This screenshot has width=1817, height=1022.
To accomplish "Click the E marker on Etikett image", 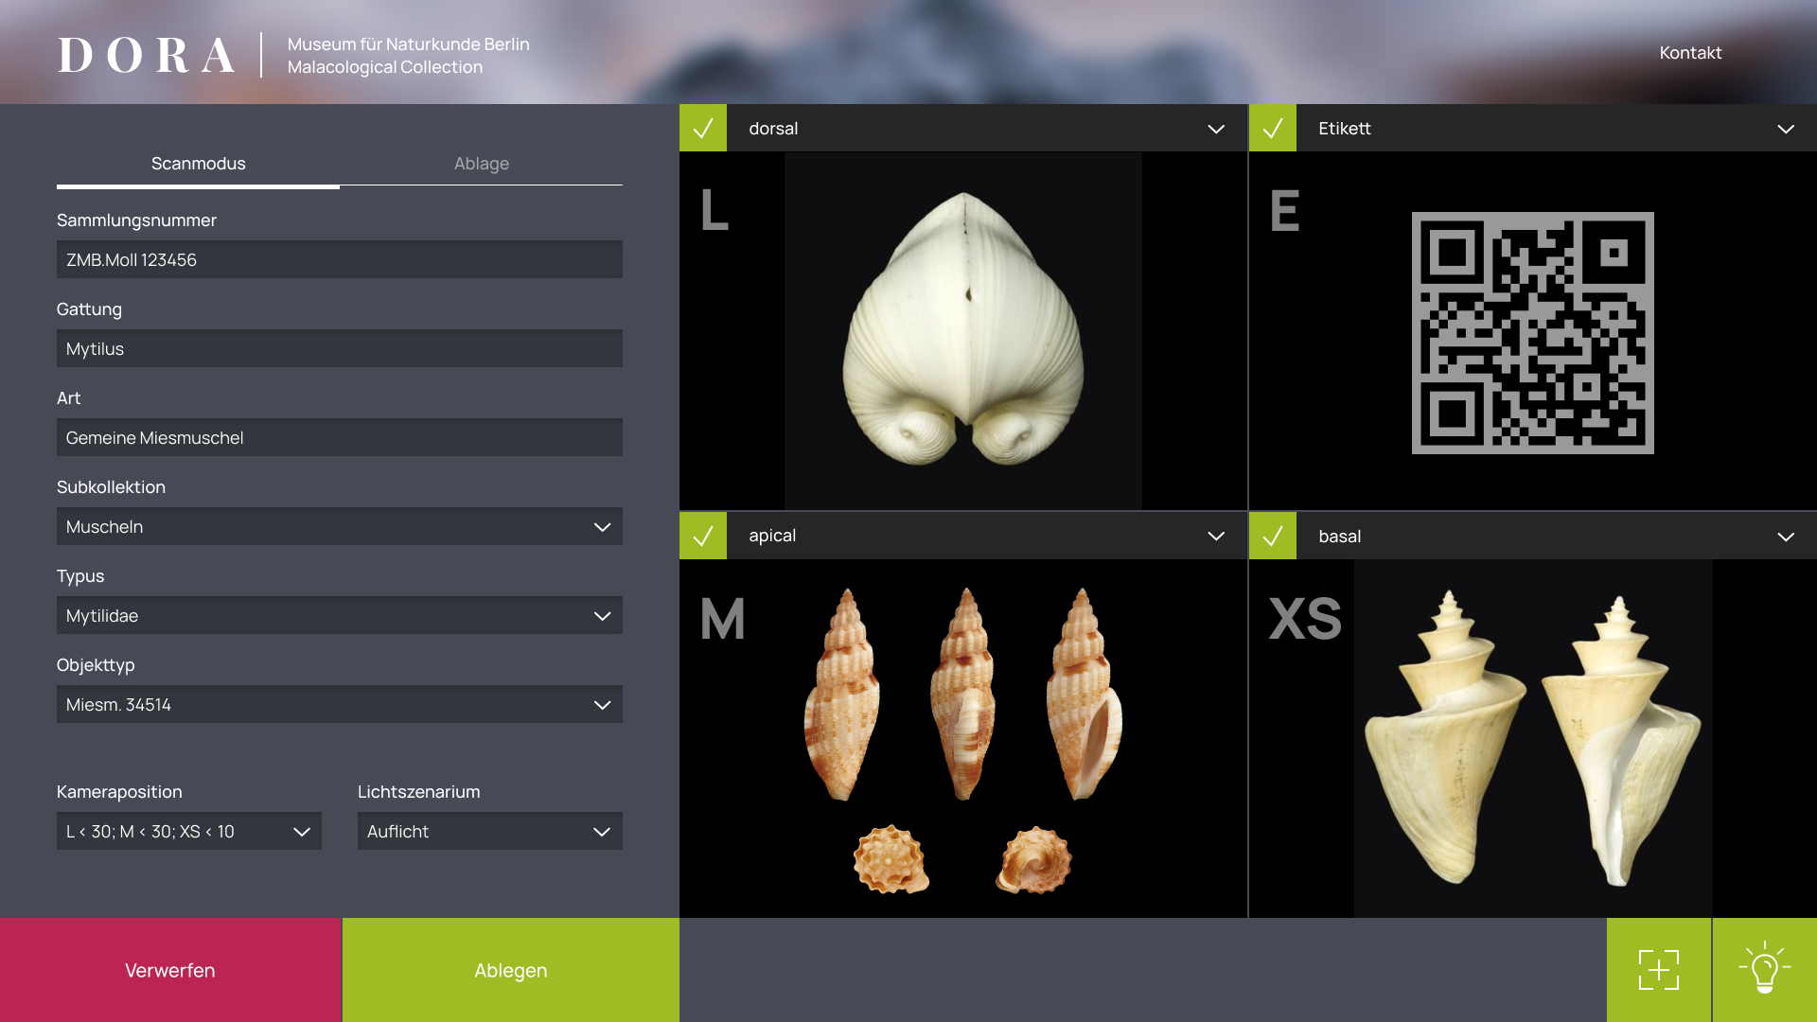I will pos(1284,210).
